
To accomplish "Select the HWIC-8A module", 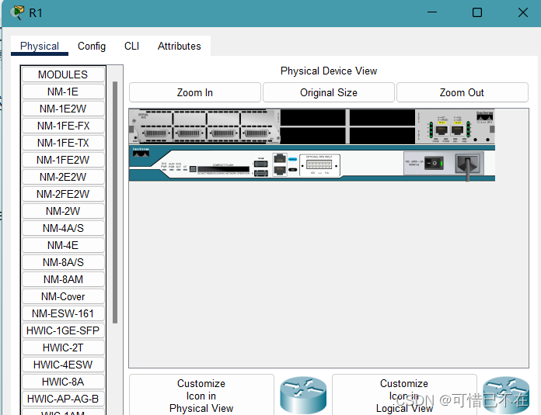I will coord(63,382).
